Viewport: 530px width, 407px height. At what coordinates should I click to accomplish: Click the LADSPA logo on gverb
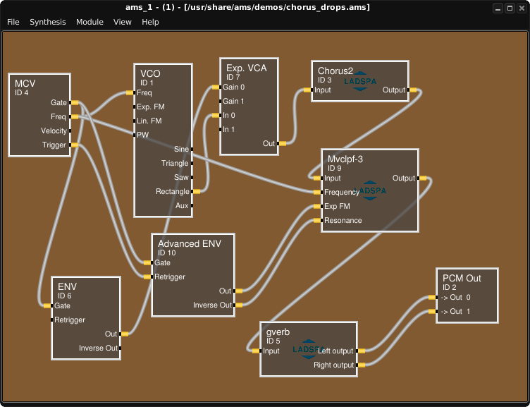(x=308, y=349)
